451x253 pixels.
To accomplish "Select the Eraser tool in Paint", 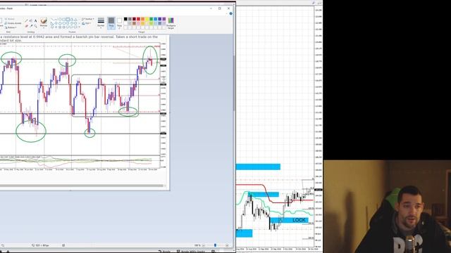I will pyautogui.click(x=27, y=26).
